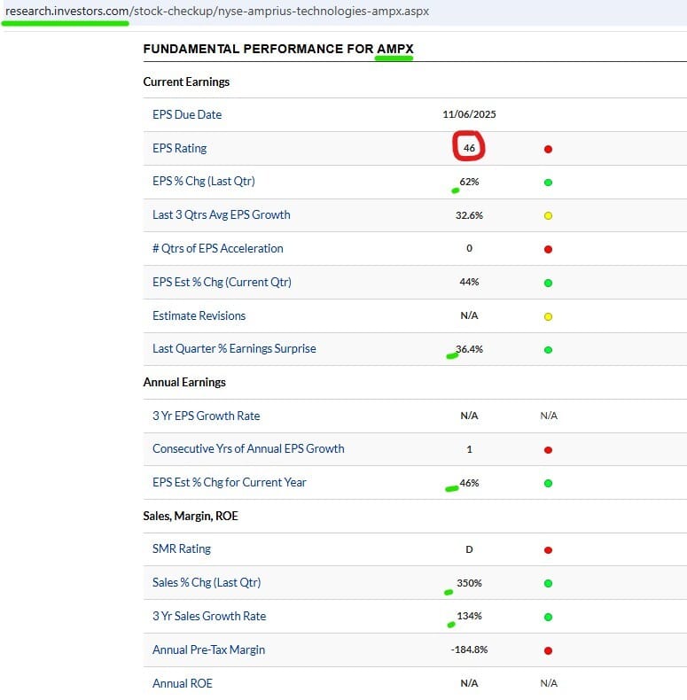Click green dot for EPS Est % Chg for Current Year
The height and width of the screenshot is (700, 687).
(x=548, y=484)
